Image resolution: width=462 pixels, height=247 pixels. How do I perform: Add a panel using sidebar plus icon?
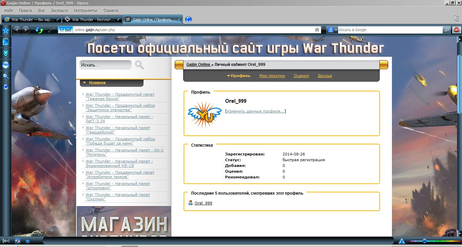(6, 87)
